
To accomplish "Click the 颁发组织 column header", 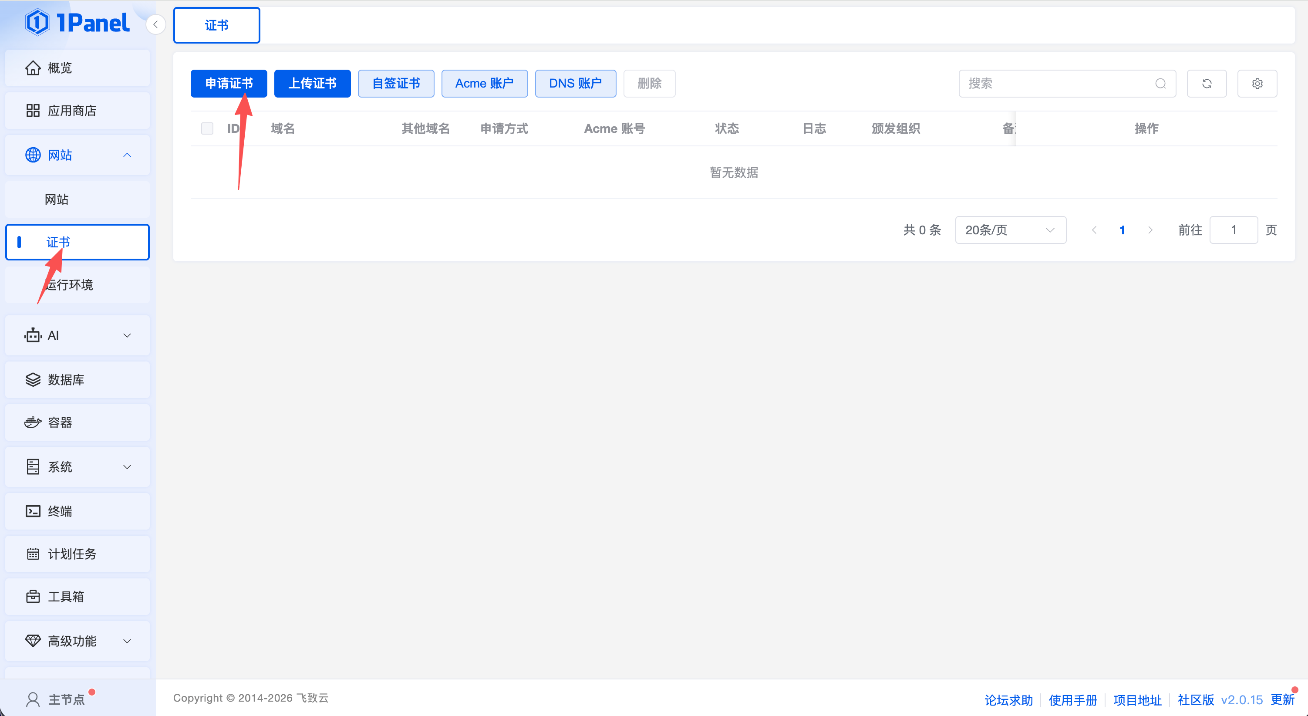I will (896, 128).
